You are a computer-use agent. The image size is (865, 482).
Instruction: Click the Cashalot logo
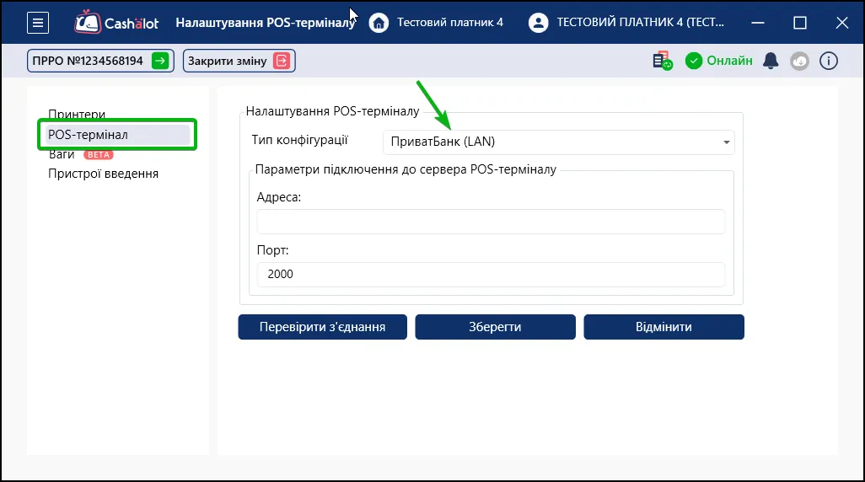[116, 23]
